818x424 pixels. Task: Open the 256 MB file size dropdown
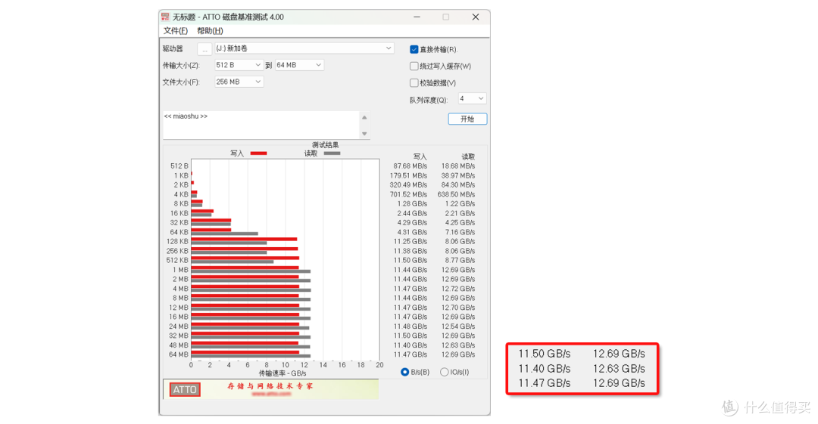(239, 82)
